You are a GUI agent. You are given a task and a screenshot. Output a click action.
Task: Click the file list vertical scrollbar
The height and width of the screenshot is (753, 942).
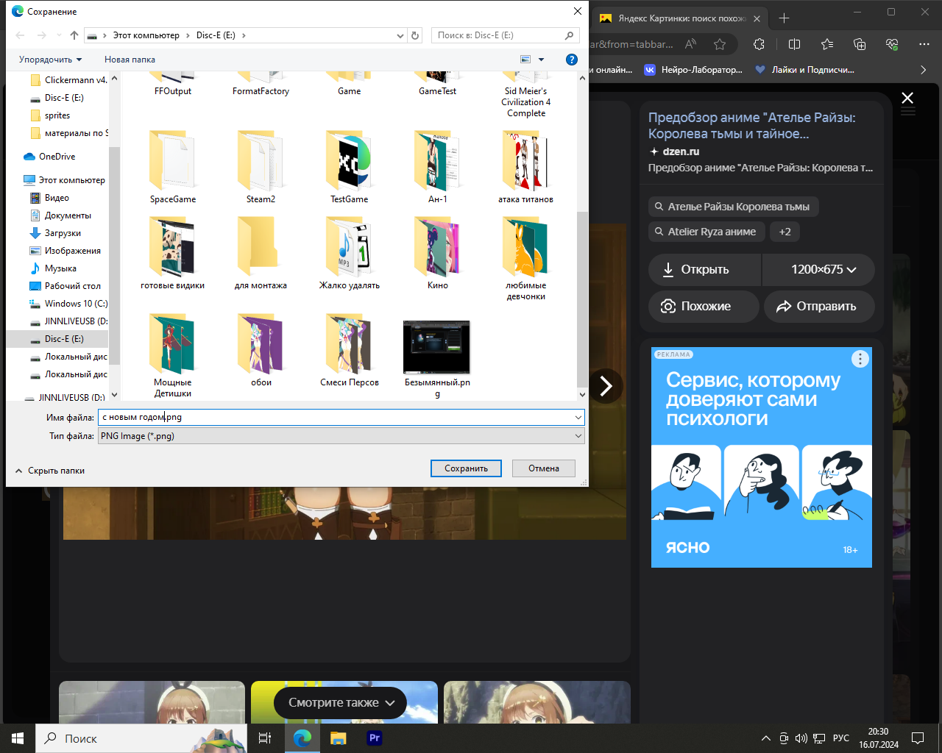coord(581,294)
